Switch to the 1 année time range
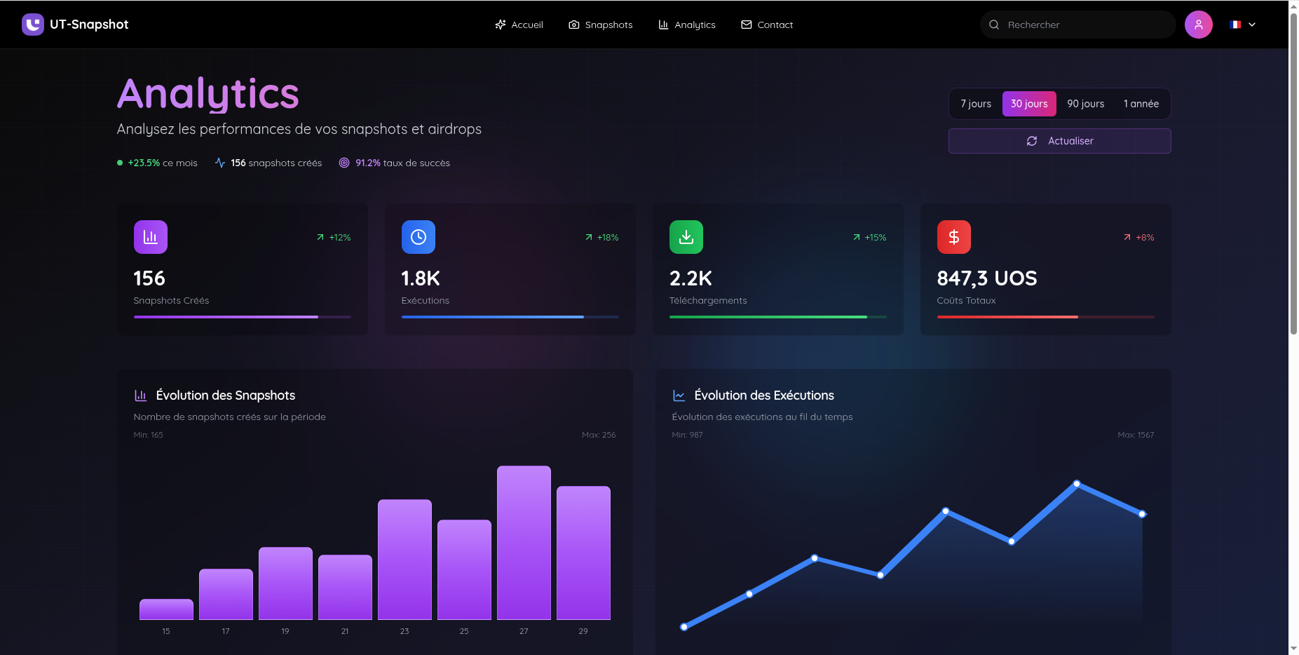Image resolution: width=1299 pixels, height=655 pixels. (1141, 103)
